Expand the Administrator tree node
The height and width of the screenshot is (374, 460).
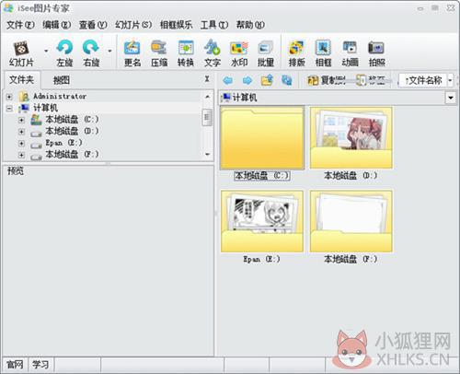[x=9, y=97]
